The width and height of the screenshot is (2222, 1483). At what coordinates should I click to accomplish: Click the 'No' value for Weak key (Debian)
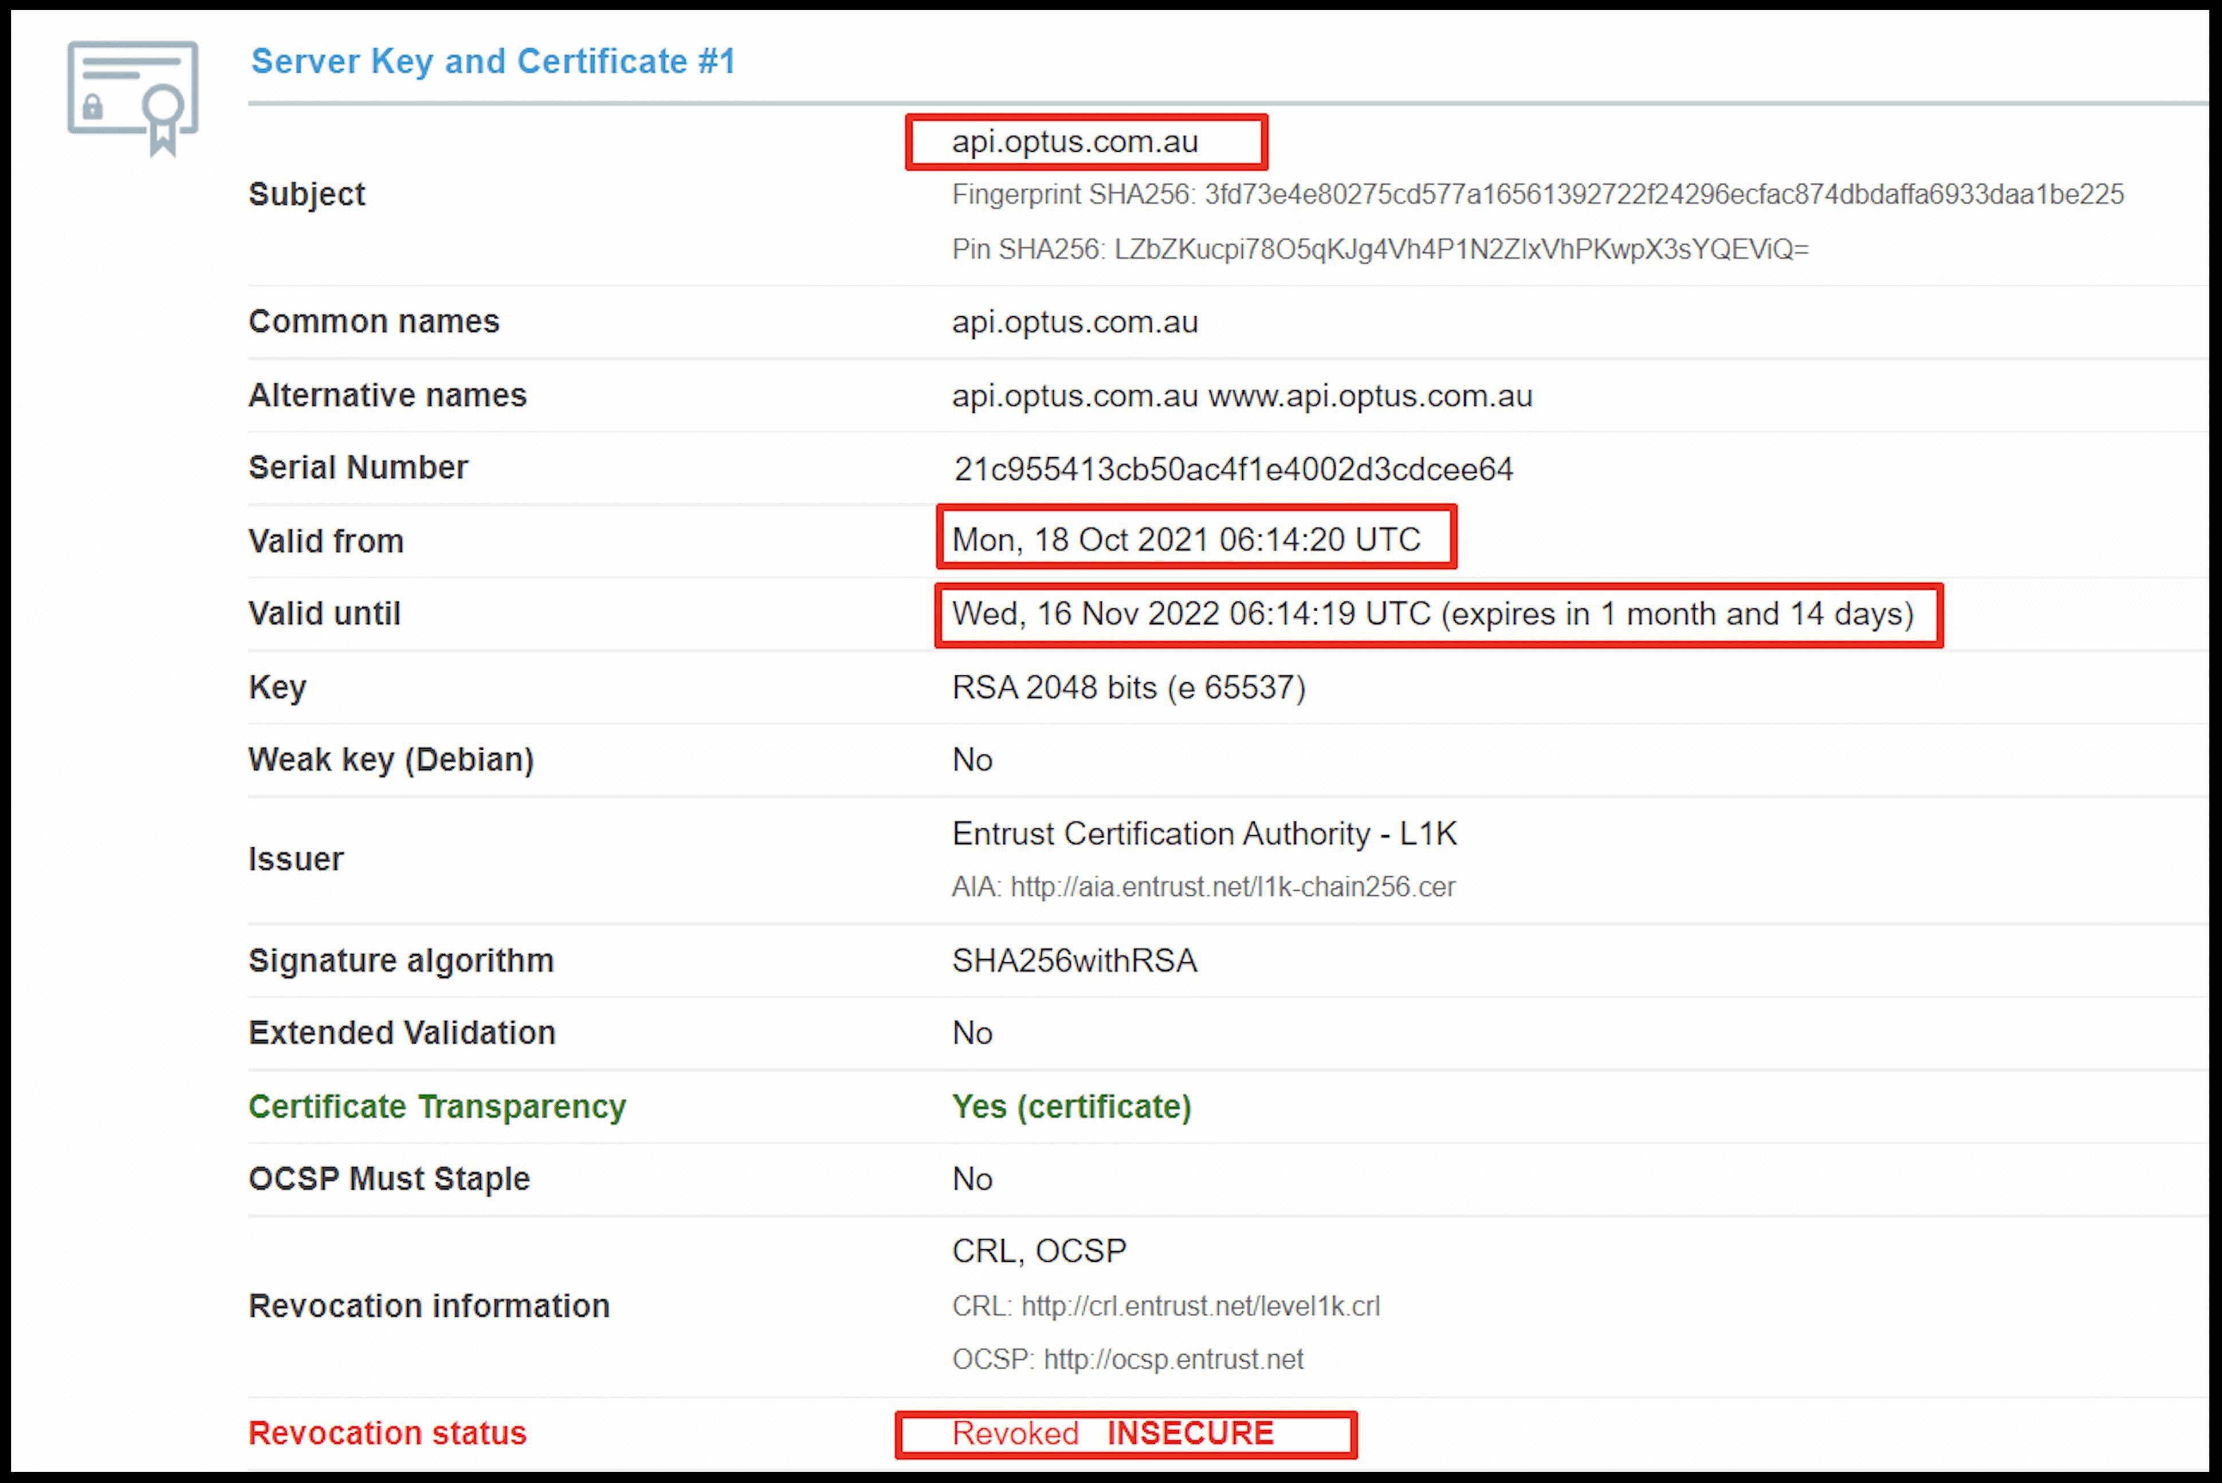971,761
